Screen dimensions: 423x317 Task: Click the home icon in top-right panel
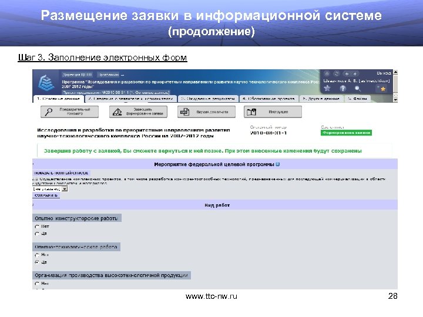327,73
